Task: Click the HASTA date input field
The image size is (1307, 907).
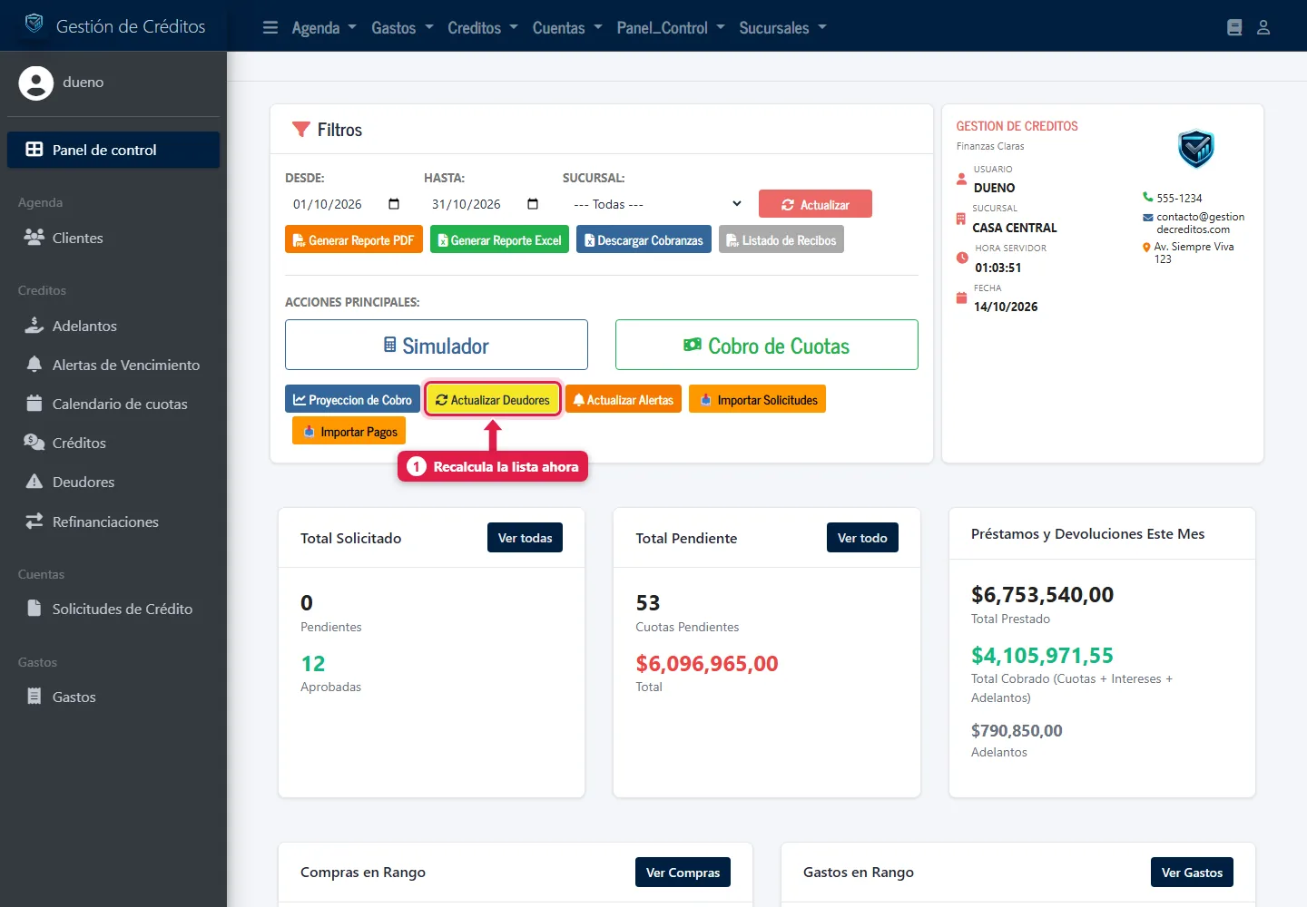Action: (x=486, y=204)
